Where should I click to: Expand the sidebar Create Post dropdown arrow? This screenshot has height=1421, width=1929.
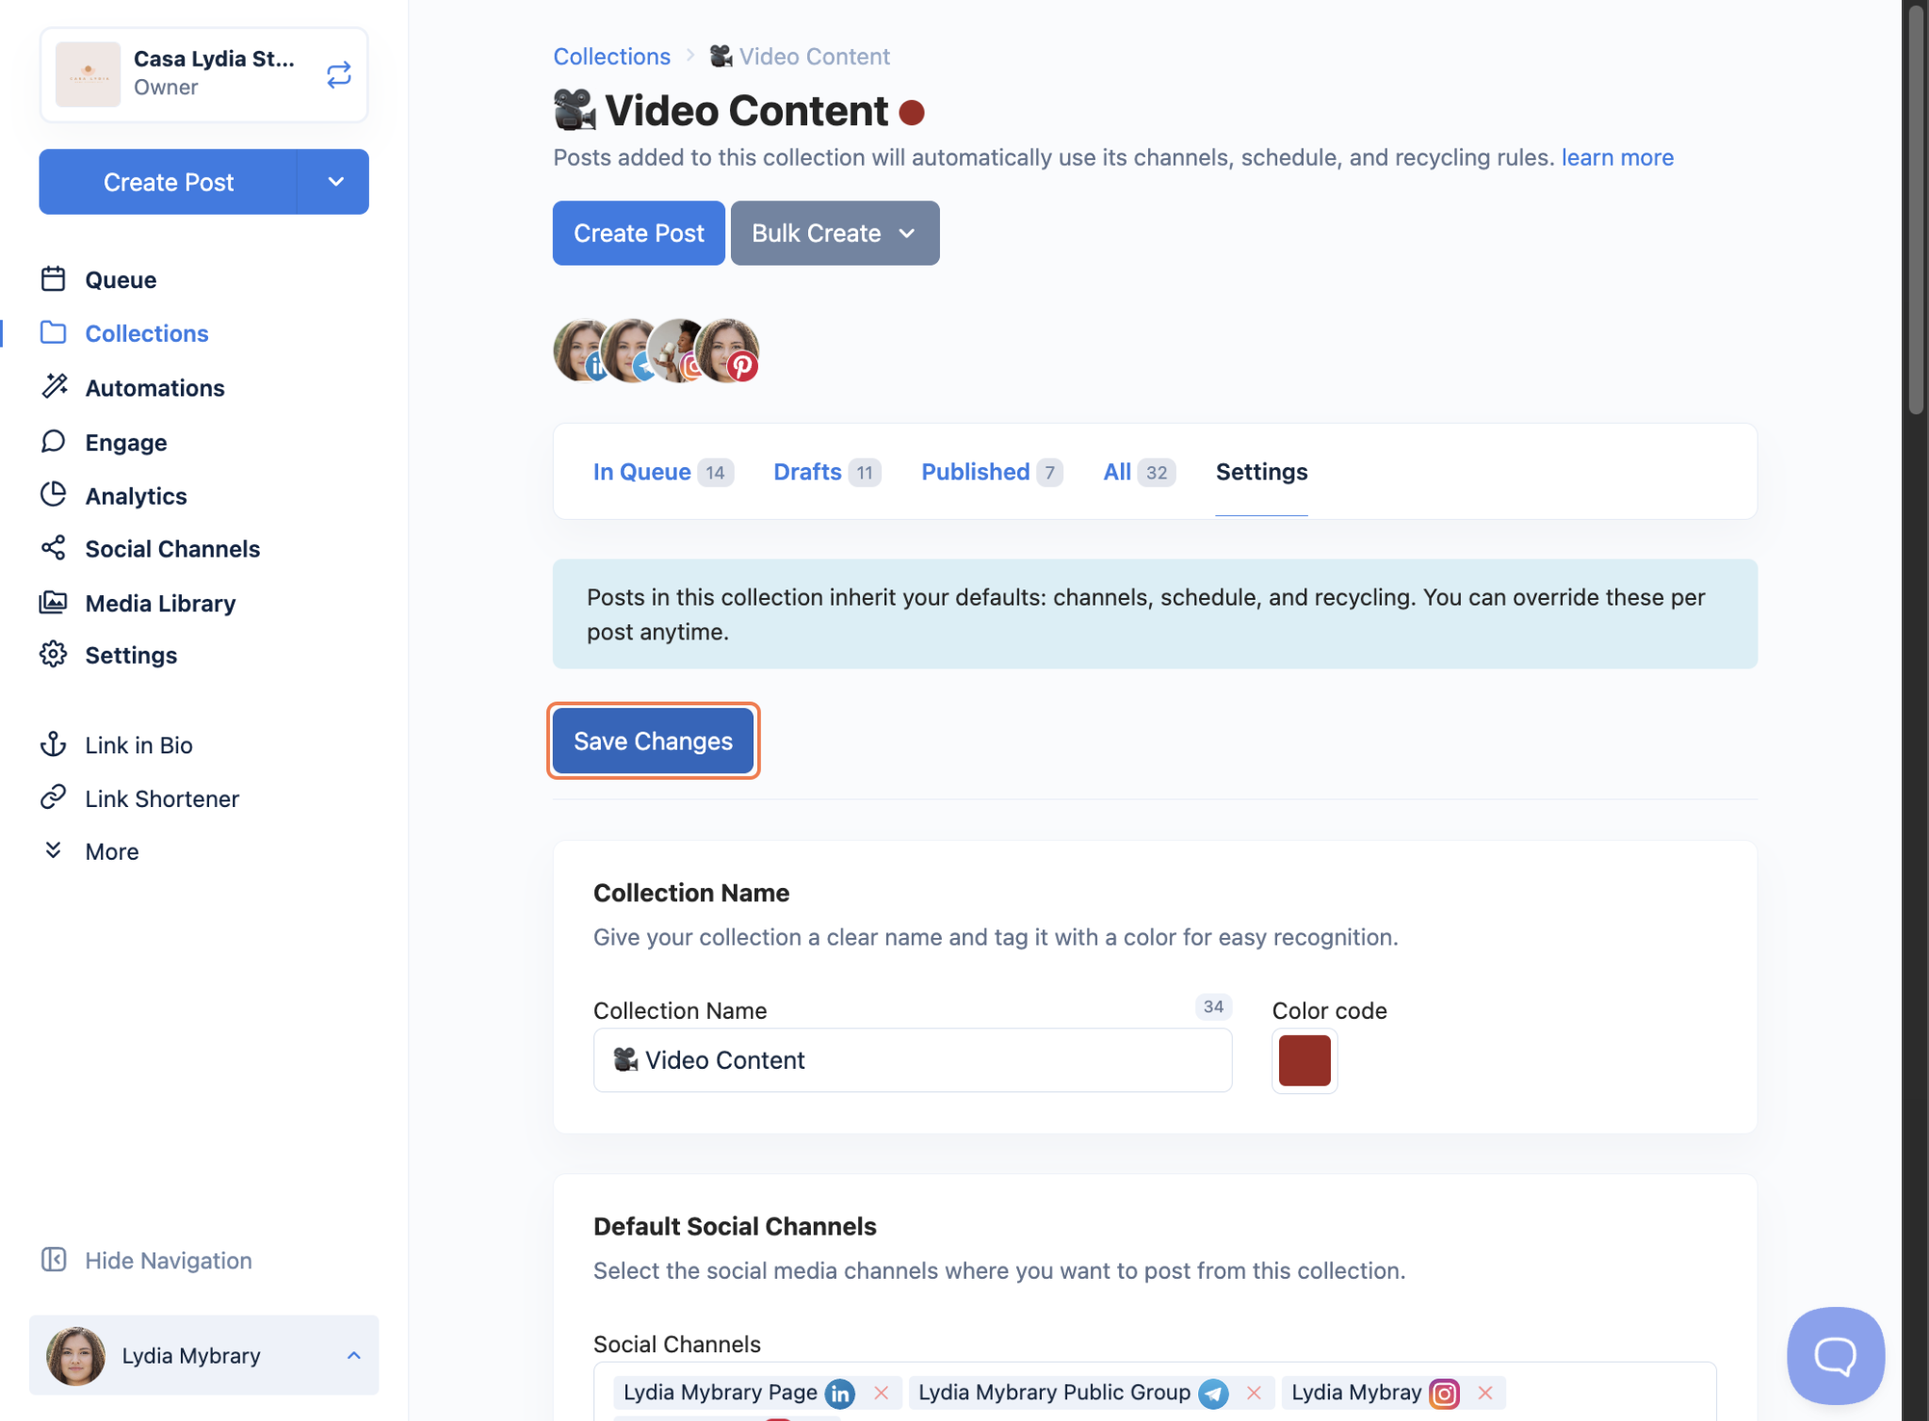click(335, 182)
